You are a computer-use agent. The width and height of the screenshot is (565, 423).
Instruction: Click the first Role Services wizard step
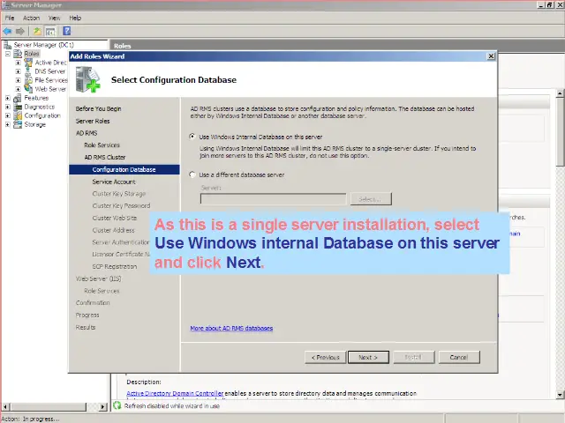(x=102, y=145)
